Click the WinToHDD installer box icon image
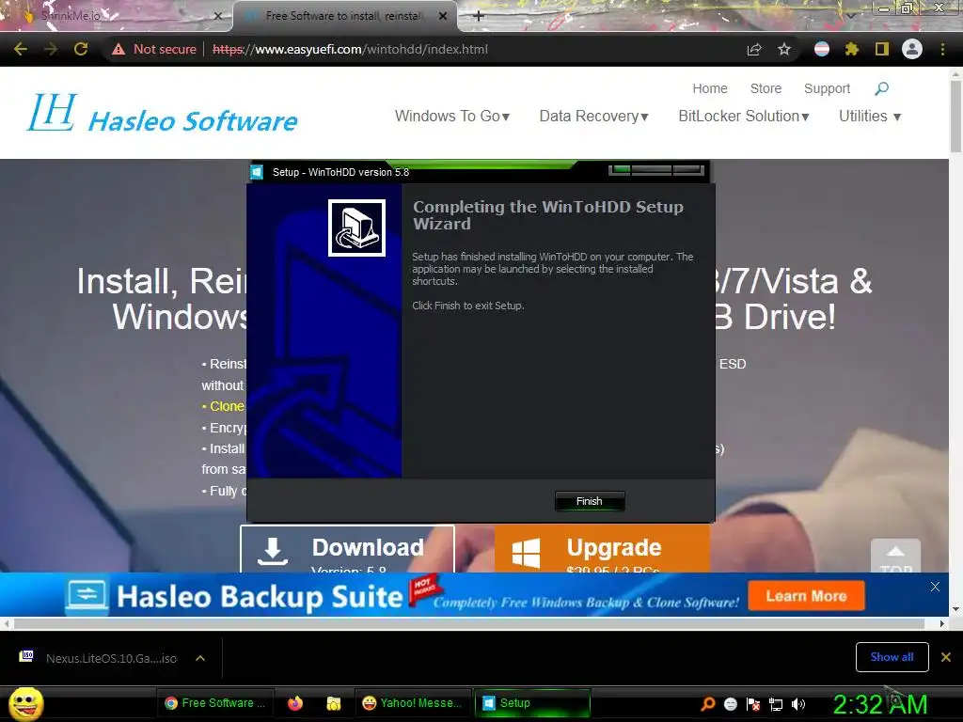Viewport: 963px width, 722px height. tap(356, 228)
